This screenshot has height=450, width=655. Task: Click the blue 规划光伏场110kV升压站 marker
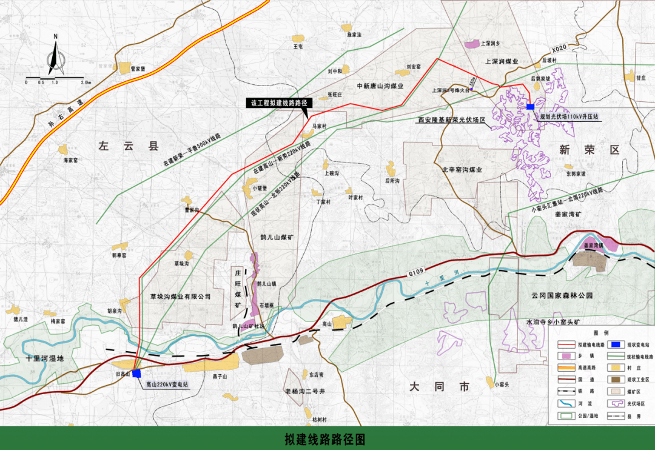(x=530, y=107)
